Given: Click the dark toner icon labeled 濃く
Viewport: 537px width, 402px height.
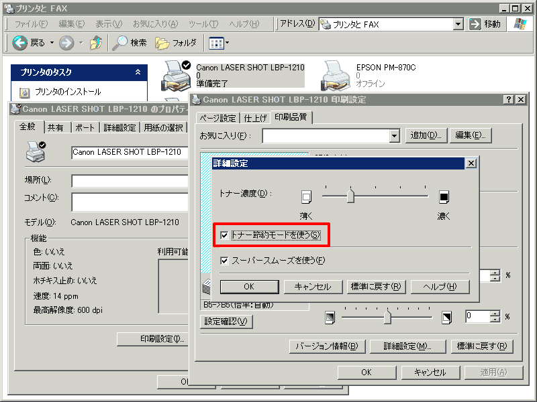Looking at the screenshot, I should coord(444,197).
